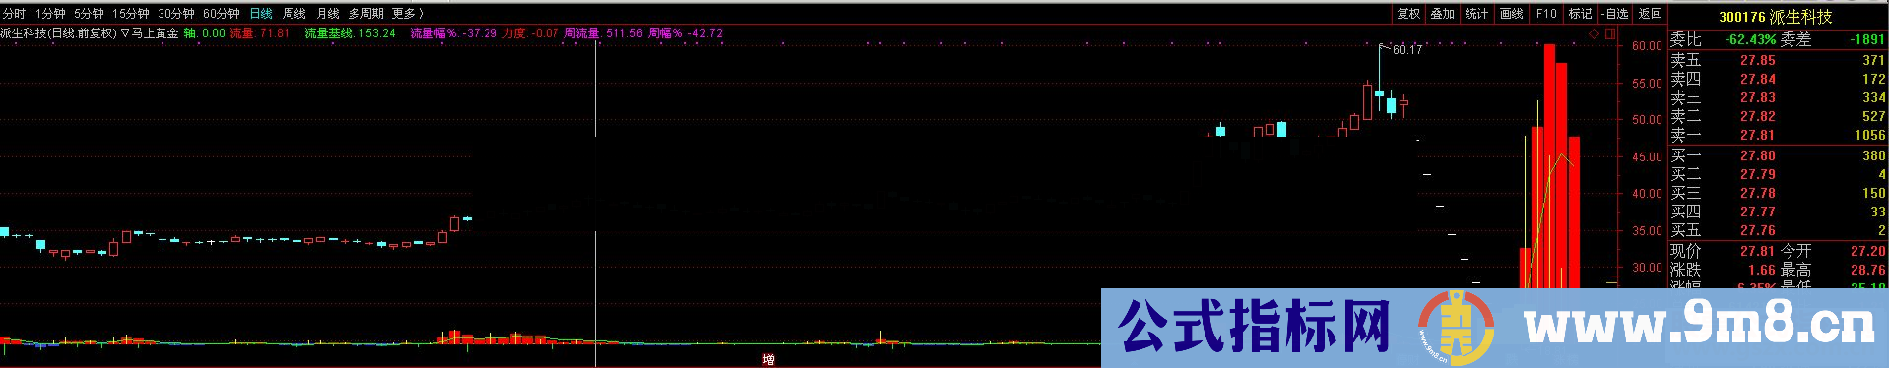Click the 力度: -0.07 value
Viewport: 1889px width, 368px height.
click(x=530, y=33)
